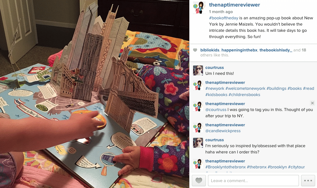Click courtruss avatar next to 'Um I need this!'
Viewport: 317px width, 188px height.
198,70
